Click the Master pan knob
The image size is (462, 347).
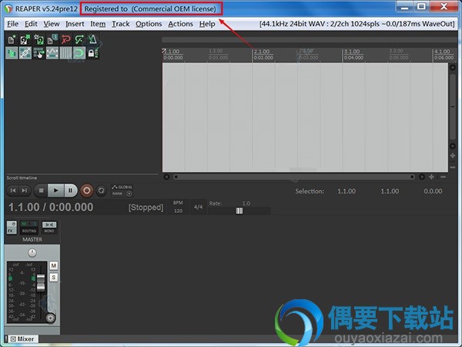pos(32,253)
